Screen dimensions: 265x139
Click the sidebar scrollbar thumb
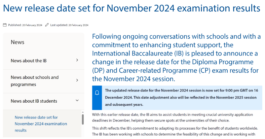pyautogui.click(x=83, y=119)
